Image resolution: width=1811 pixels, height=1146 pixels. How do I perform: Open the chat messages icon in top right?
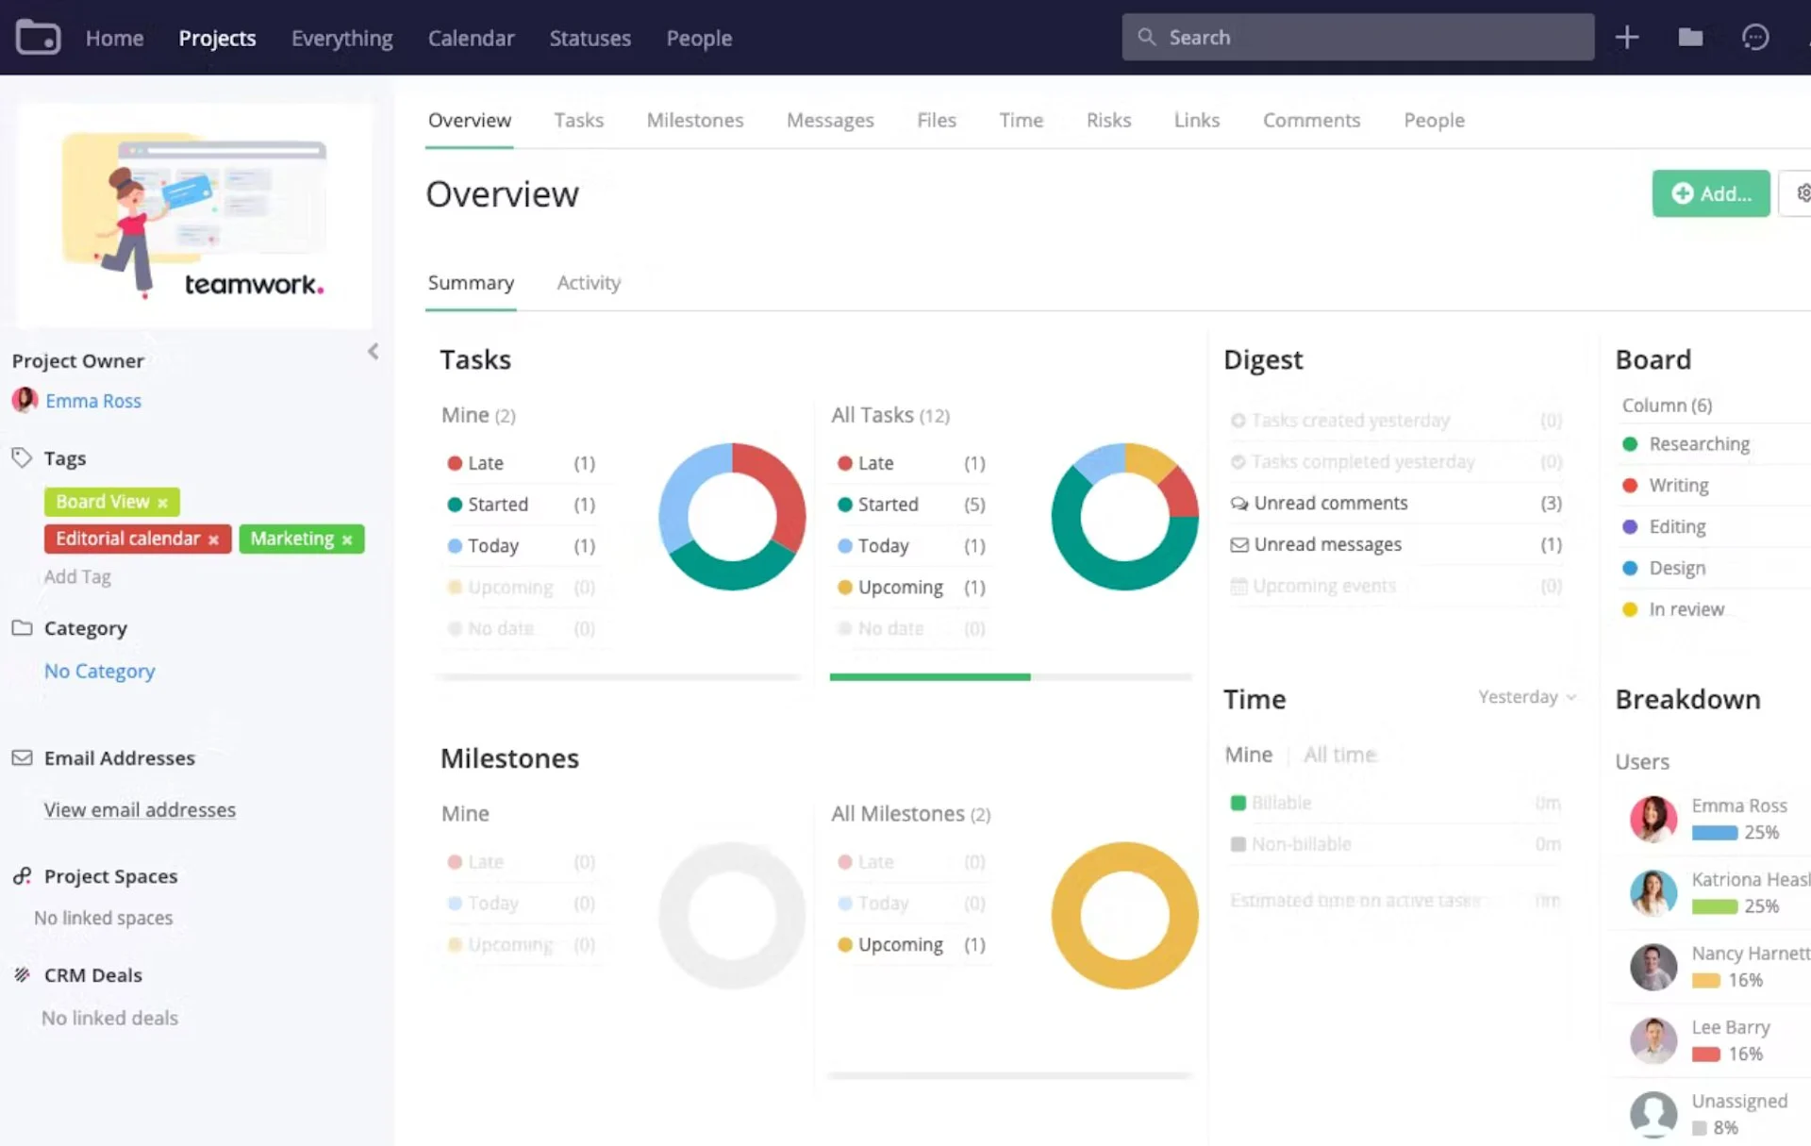[x=1755, y=37]
